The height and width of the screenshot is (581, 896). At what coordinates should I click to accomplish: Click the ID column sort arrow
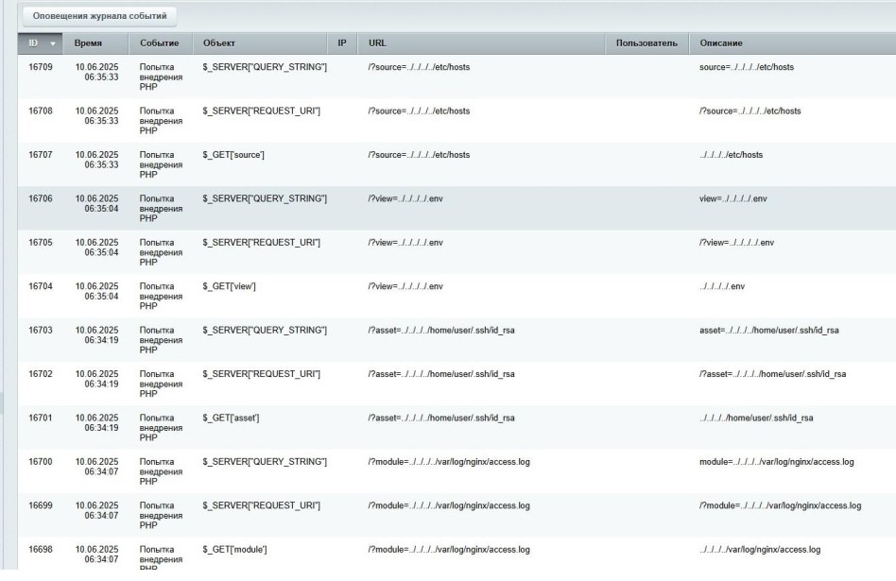click(x=52, y=43)
